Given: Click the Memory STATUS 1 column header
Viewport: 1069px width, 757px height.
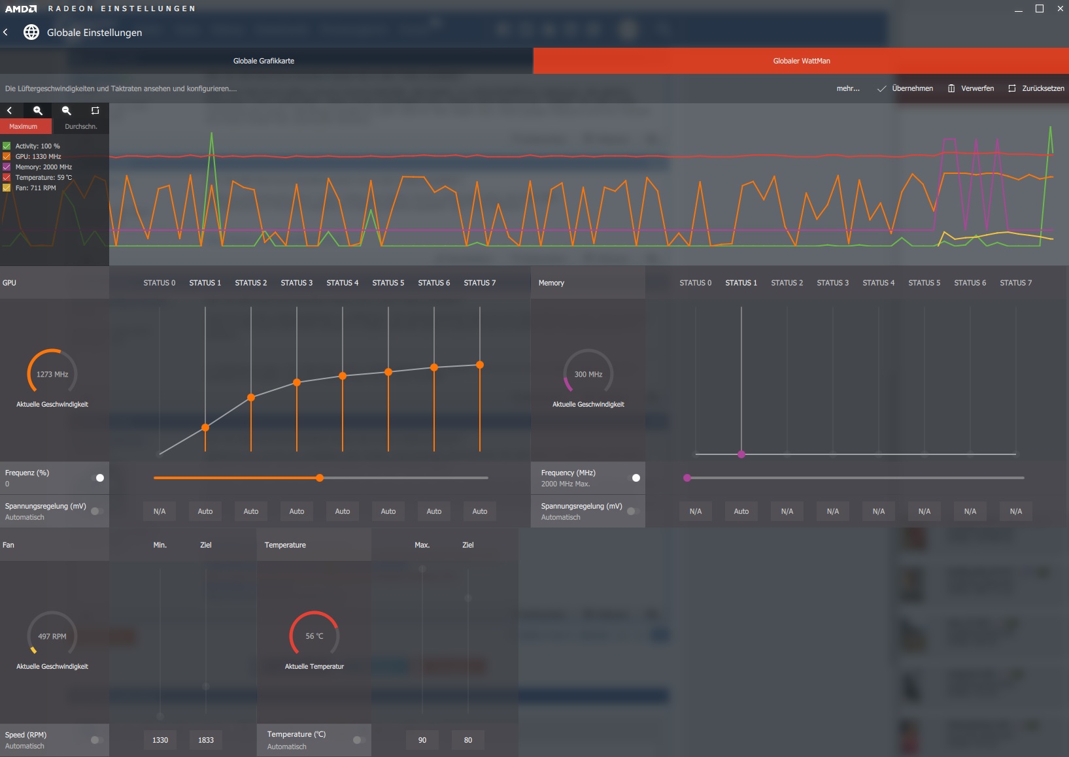Looking at the screenshot, I should pyautogui.click(x=741, y=283).
